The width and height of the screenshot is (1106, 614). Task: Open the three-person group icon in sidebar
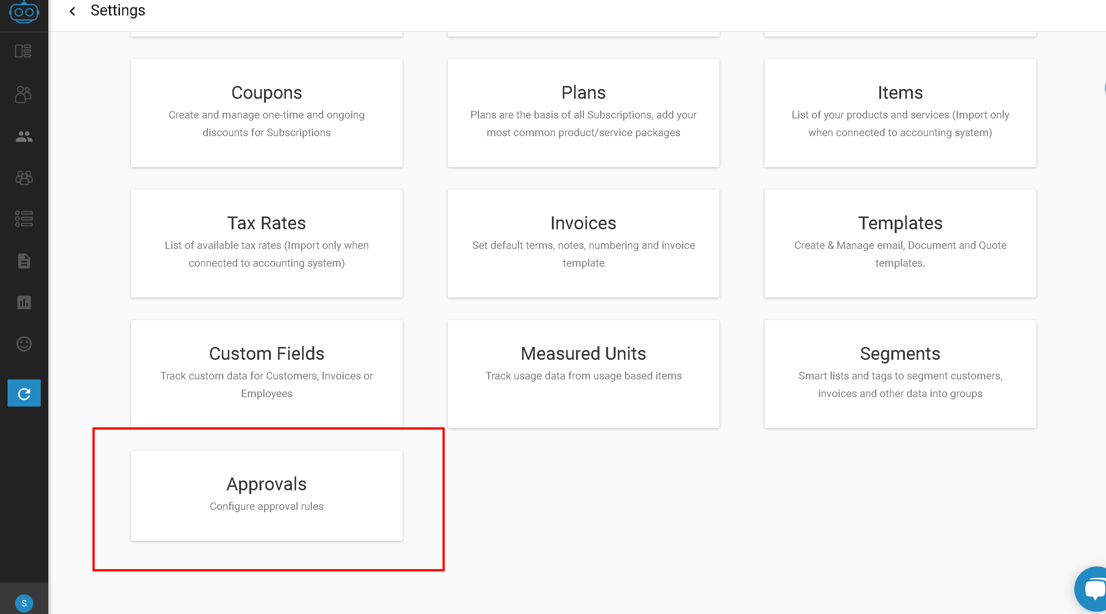pyautogui.click(x=24, y=178)
